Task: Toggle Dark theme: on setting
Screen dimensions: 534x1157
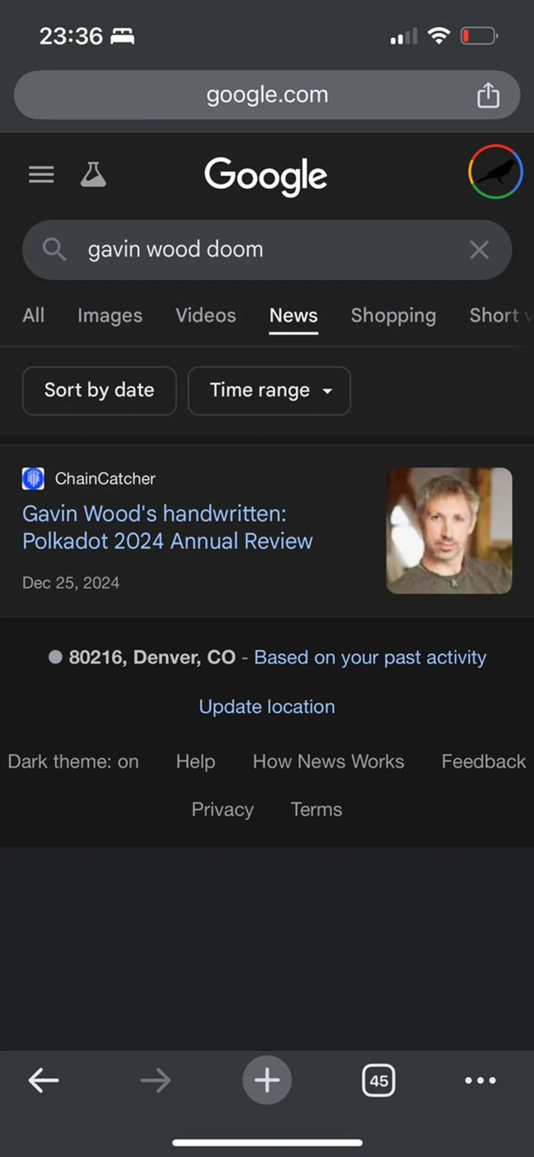Action: pos(73,761)
